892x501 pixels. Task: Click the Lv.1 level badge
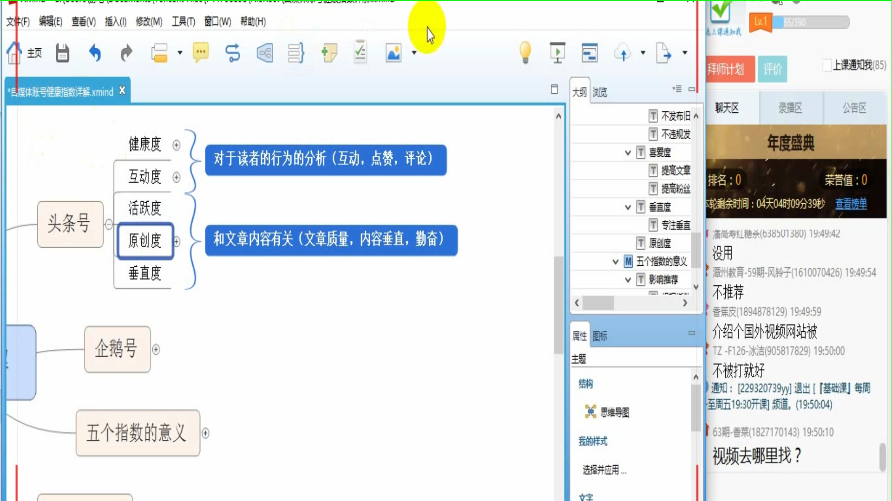(760, 22)
